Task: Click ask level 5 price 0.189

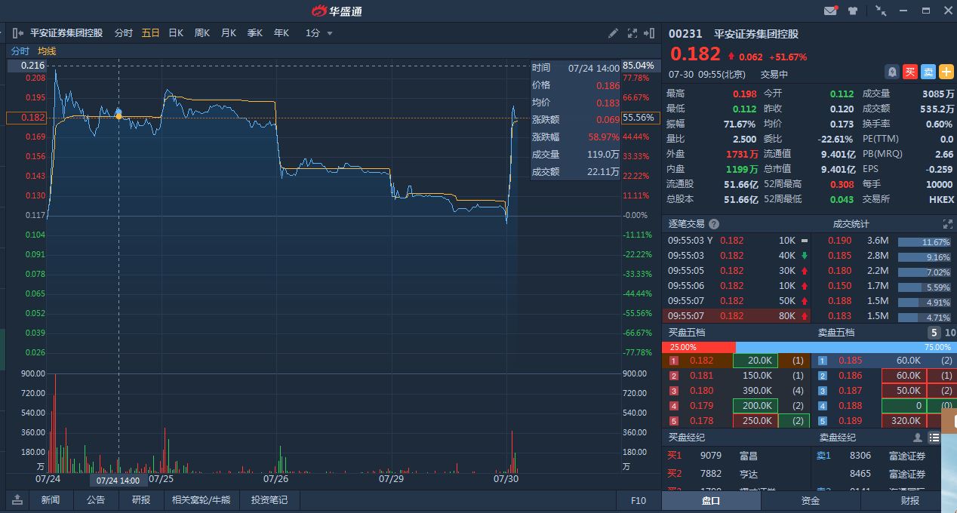Action: [850, 421]
